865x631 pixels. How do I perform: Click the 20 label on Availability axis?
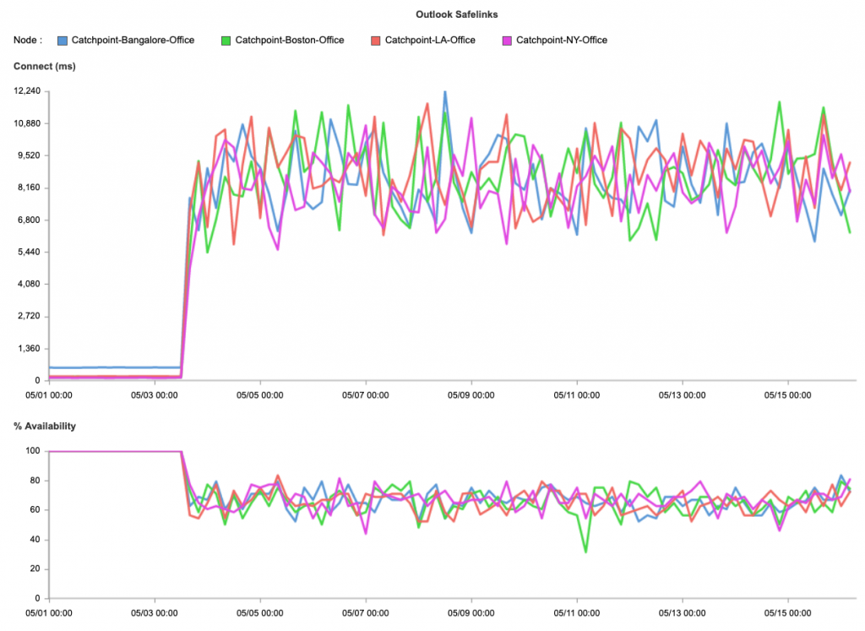pyautogui.click(x=35, y=568)
